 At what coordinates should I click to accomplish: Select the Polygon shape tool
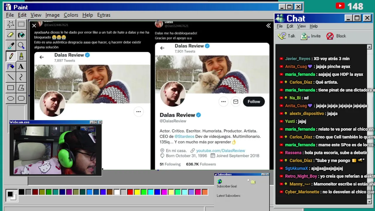pos(21,88)
